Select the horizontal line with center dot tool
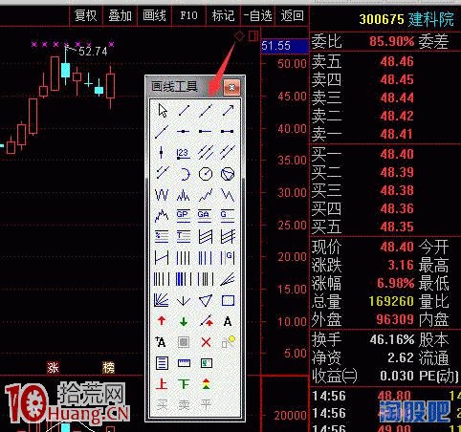Screen dimensions: 461x432 [x=184, y=131]
